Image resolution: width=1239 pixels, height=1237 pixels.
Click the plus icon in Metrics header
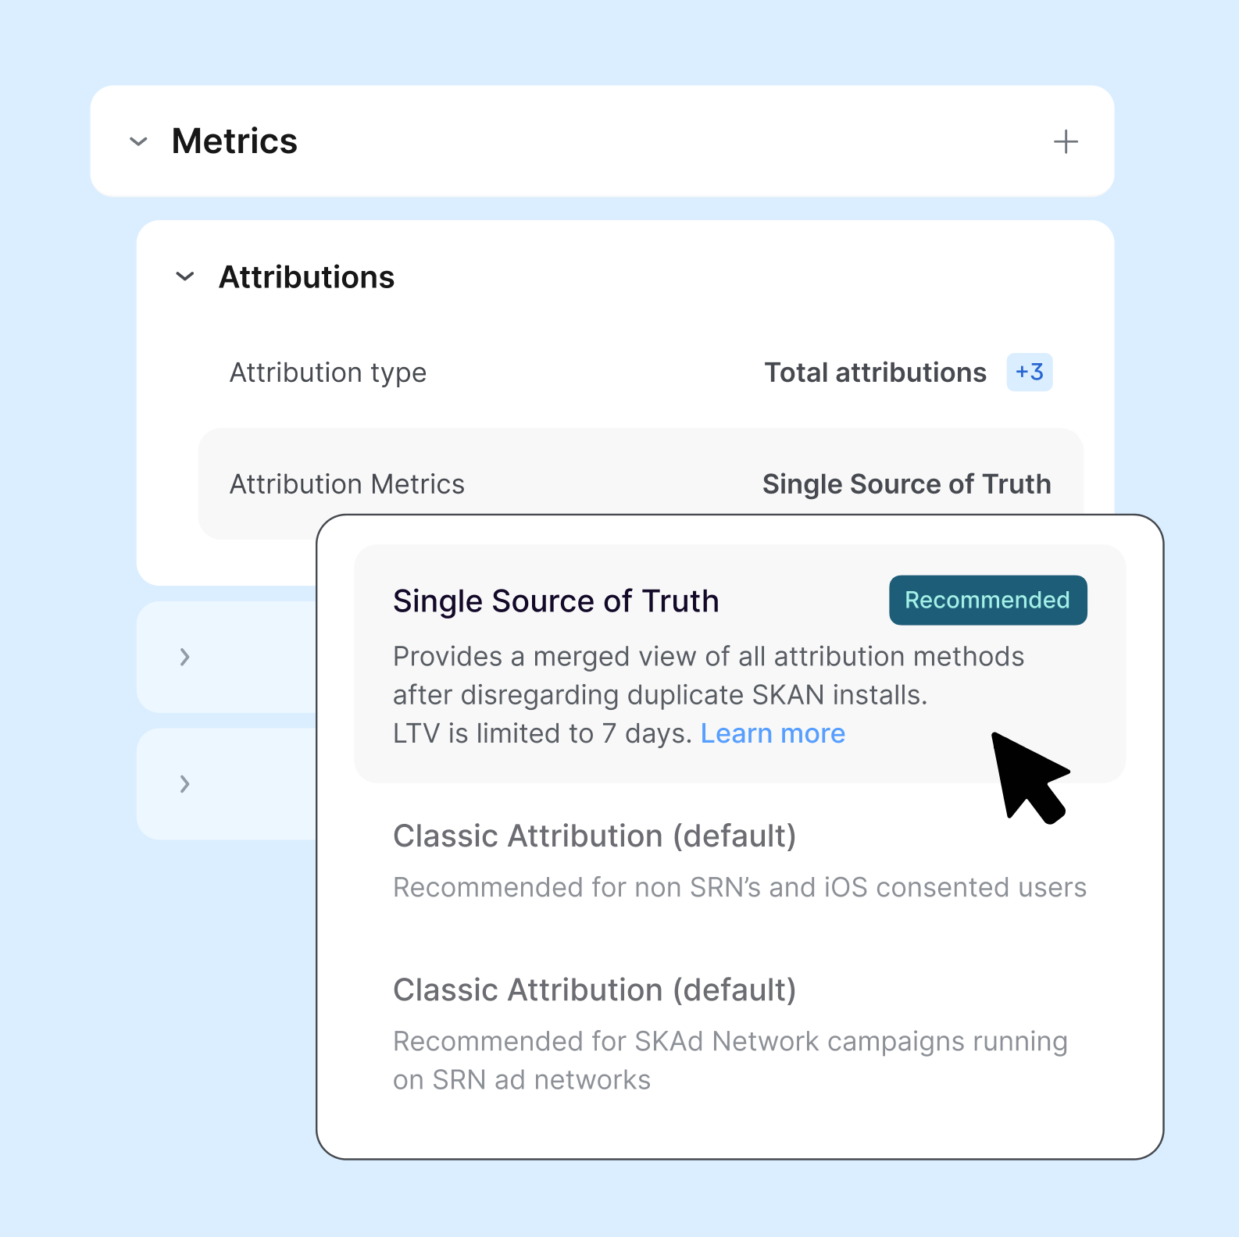[x=1065, y=142]
